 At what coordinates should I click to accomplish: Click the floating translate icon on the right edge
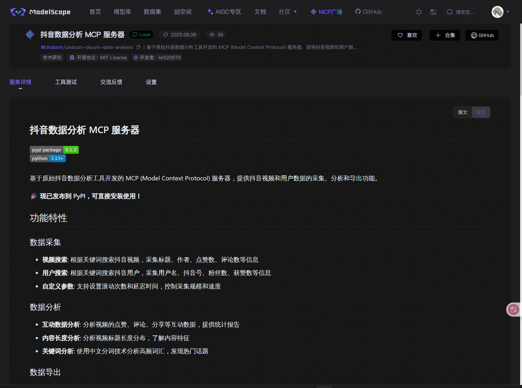coord(514,310)
